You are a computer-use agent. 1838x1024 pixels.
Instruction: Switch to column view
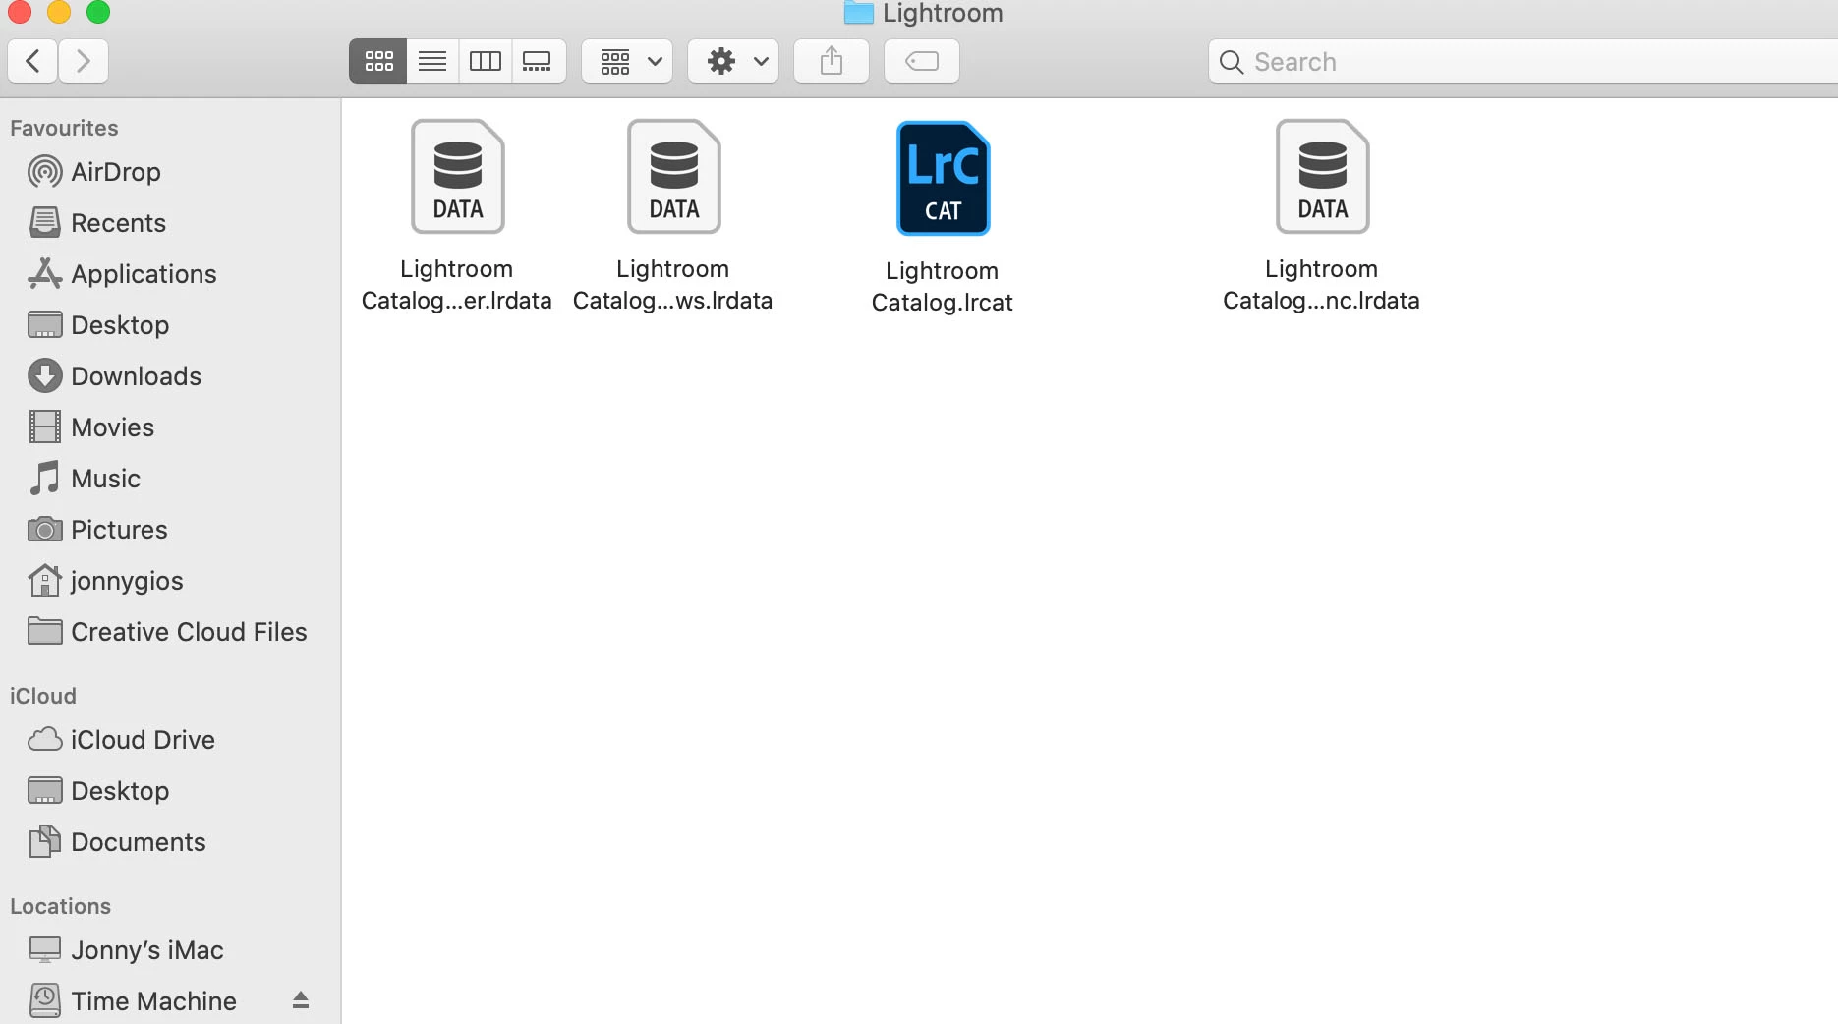[486, 61]
